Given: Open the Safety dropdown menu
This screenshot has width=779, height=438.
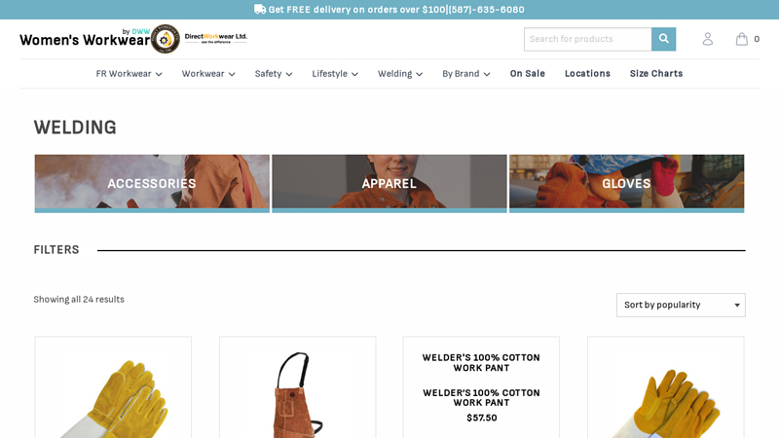Looking at the screenshot, I should [274, 74].
